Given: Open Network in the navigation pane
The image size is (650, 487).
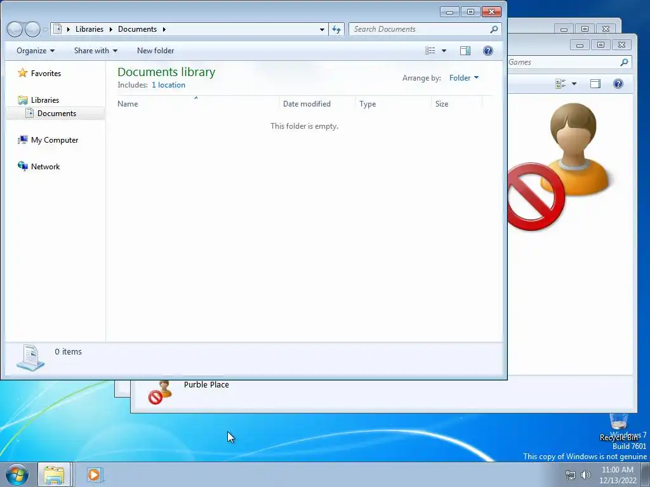Looking at the screenshot, I should pyautogui.click(x=45, y=167).
